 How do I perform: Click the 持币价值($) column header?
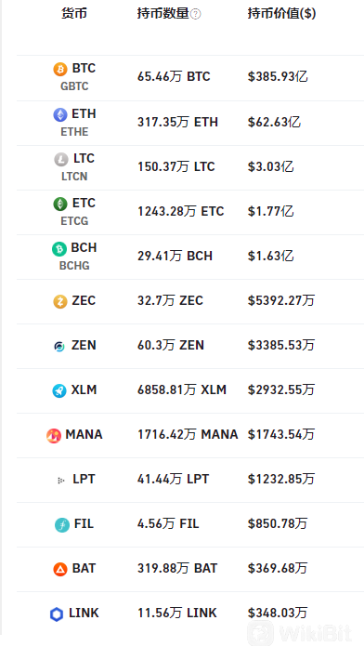click(281, 13)
